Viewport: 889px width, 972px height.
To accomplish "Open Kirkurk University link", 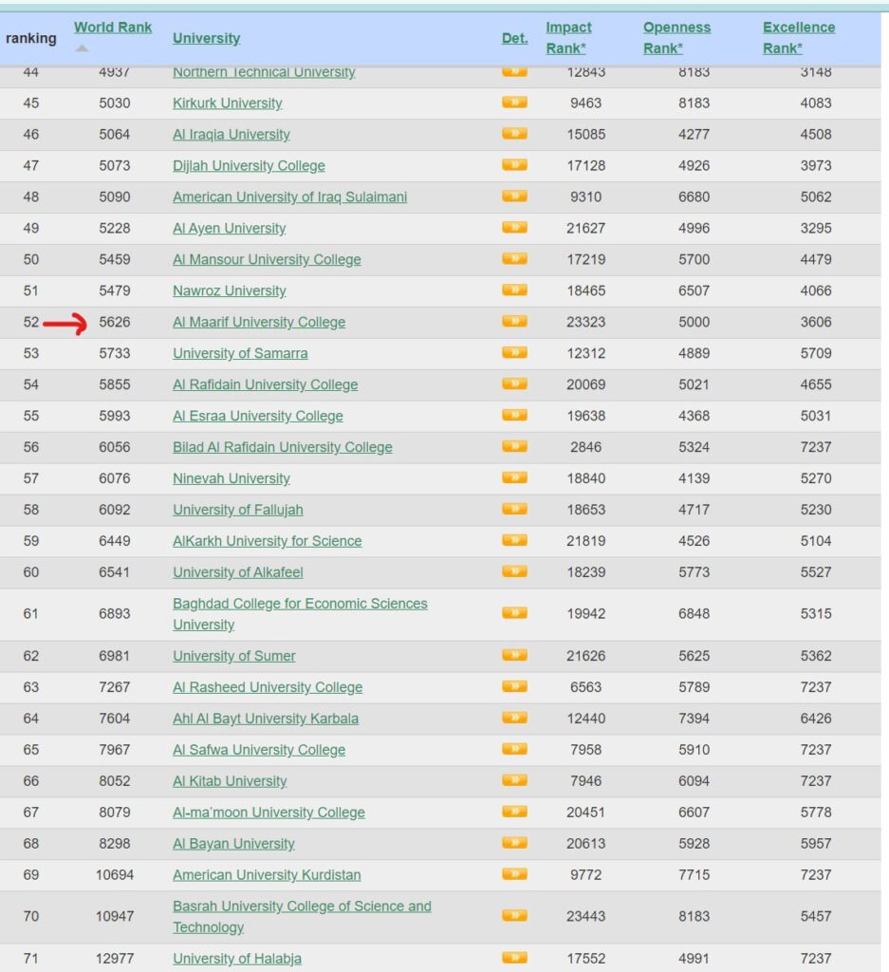I will 228,103.
